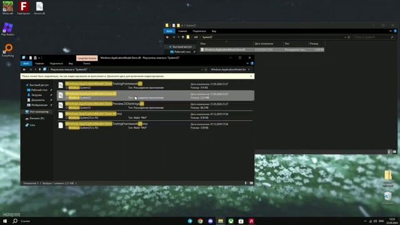
Task: Open the yellow folder on the desktop
Action: pos(387,178)
